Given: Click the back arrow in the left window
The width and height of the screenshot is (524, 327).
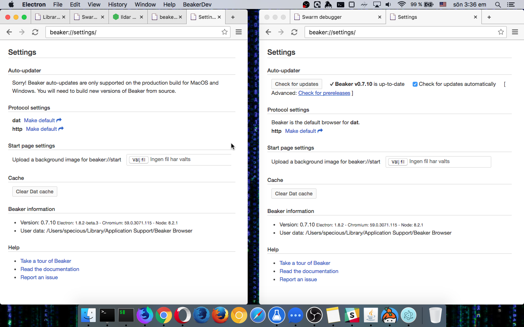Looking at the screenshot, I should (9, 32).
